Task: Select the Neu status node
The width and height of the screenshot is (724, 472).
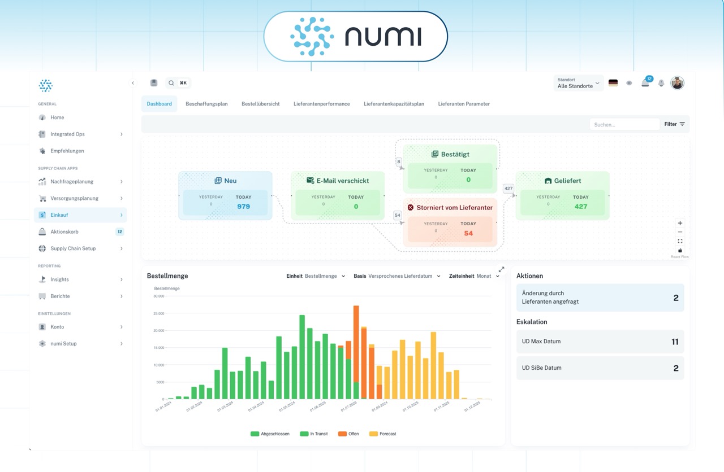Action: pos(225,195)
